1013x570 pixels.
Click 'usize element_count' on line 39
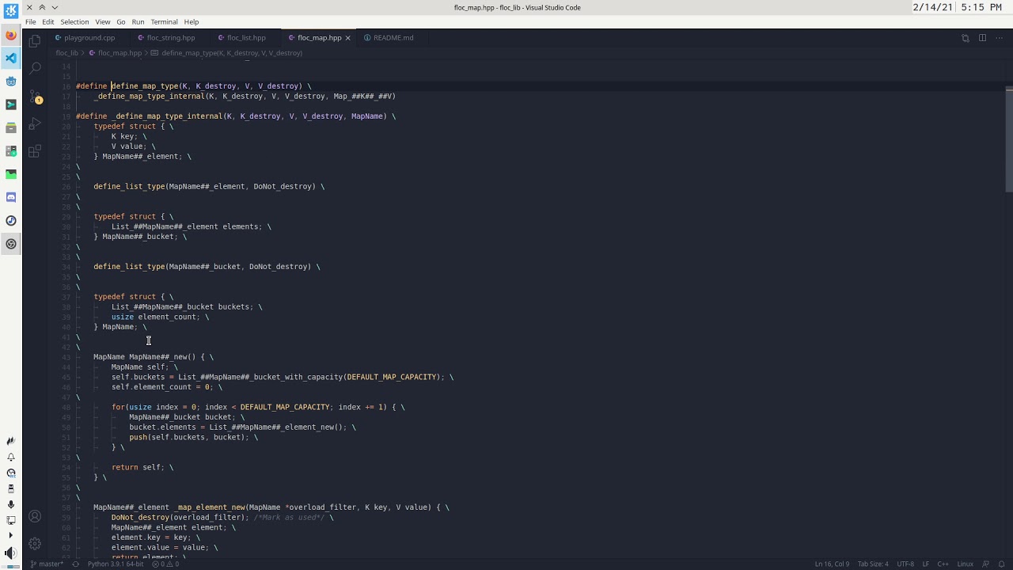click(155, 317)
